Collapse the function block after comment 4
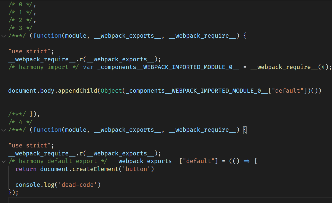Viewport: 332px width, 203px height. click(3, 130)
